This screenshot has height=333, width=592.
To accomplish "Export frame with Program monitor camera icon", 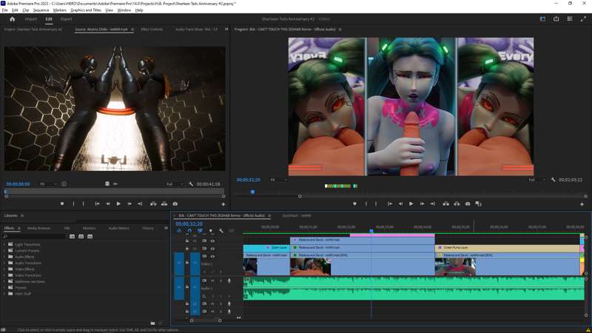I will click(x=468, y=204).
